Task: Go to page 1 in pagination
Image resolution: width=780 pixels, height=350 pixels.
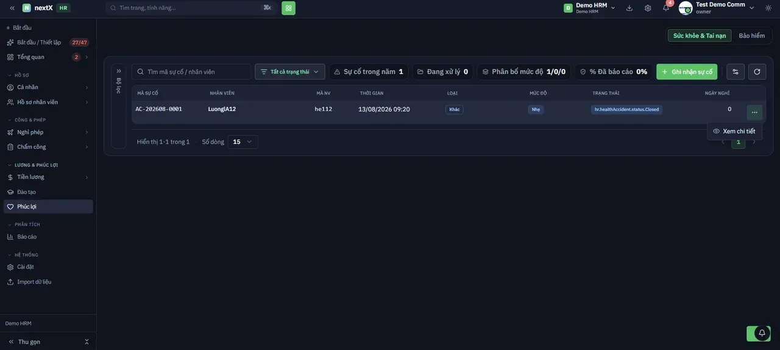Action: pos(739,142)
